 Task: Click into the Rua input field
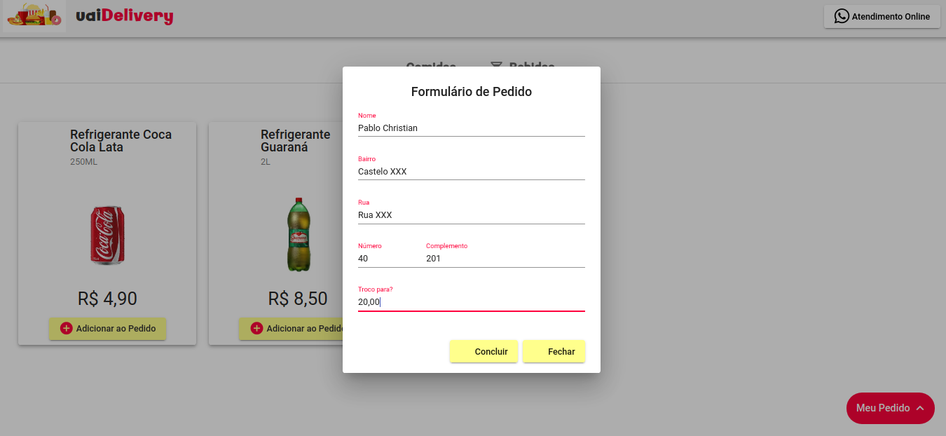472,215
